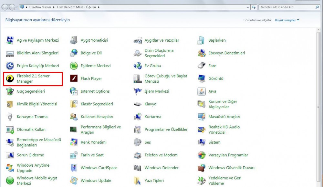This screenshot has height=187, width=323.
Task: Click the magnifier icon in search box
Action: tap(317, 7)
